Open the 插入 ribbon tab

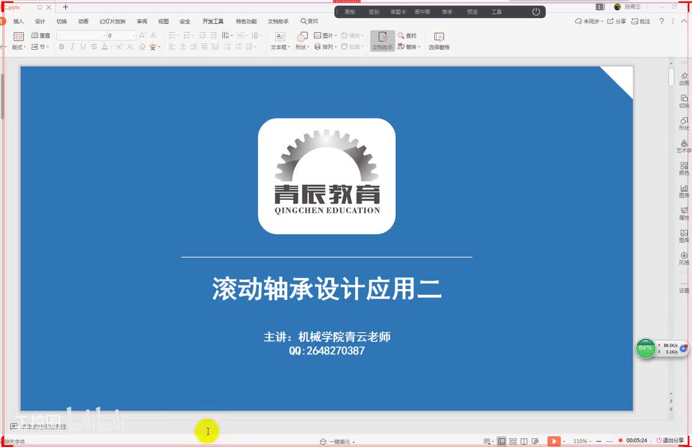coord(18,21)
